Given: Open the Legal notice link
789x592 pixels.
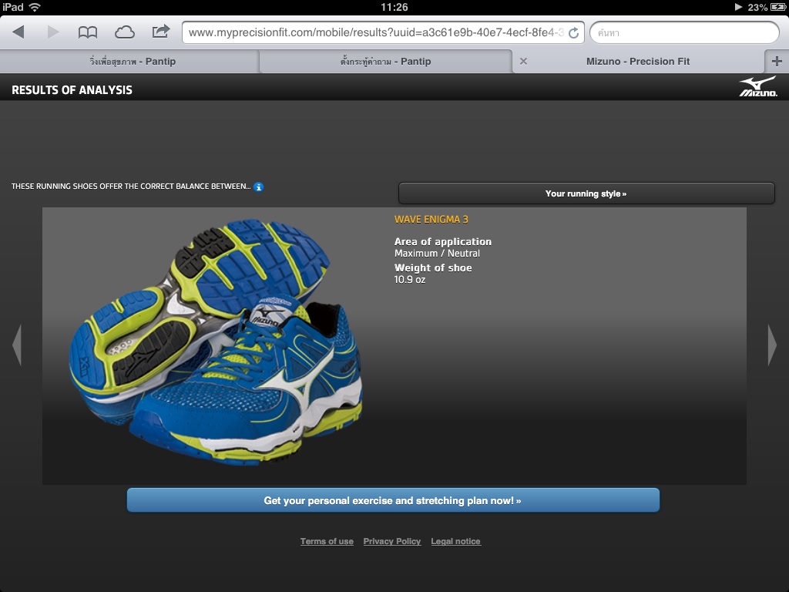Looking at the screenshot, I should point(456,541).
